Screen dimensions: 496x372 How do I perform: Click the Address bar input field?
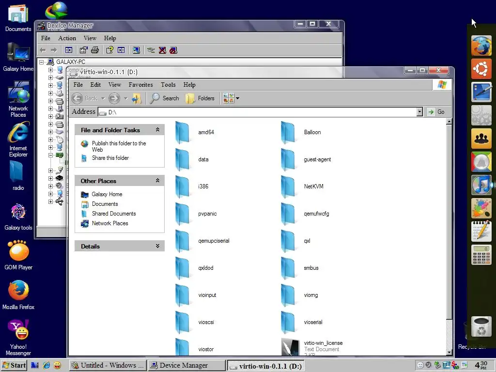[x=258, y=112]
